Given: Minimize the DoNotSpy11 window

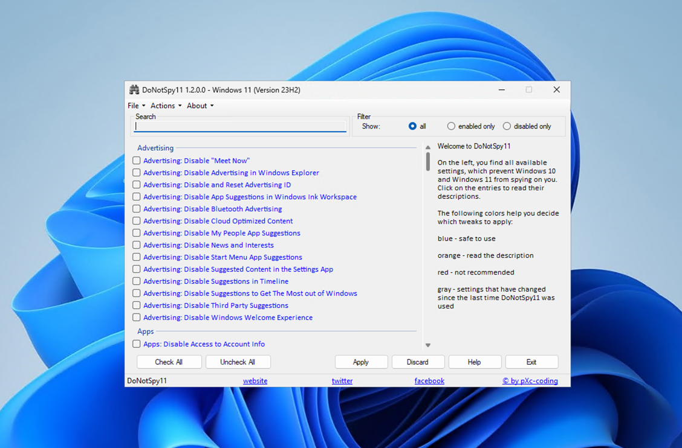Looking at the screenshot, I should 501,90.
